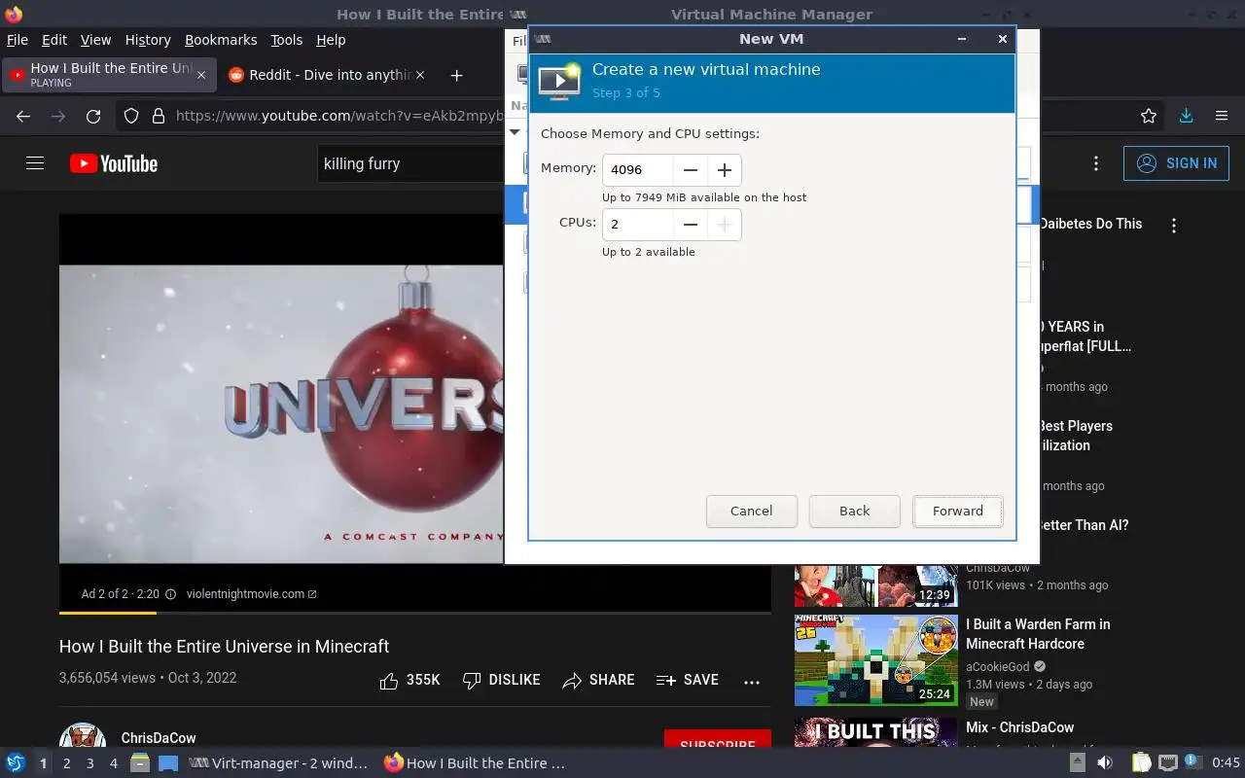
Task: Open Firefox Edit menu
Action: [54, 40]
